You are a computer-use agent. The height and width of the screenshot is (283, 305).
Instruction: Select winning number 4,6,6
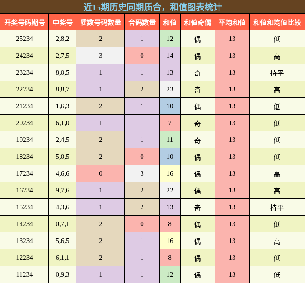point(62,173)
